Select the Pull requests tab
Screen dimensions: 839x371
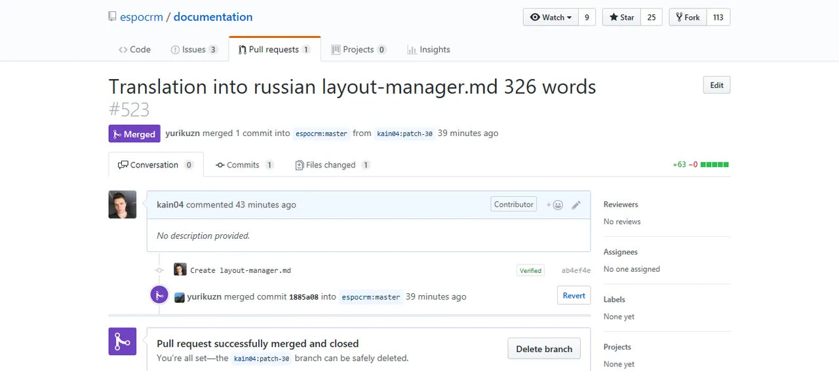(x=275, y=49)
